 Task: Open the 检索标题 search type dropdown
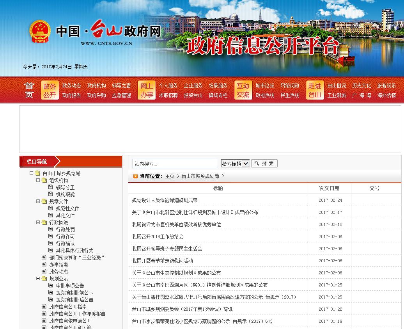coord(235,164)
